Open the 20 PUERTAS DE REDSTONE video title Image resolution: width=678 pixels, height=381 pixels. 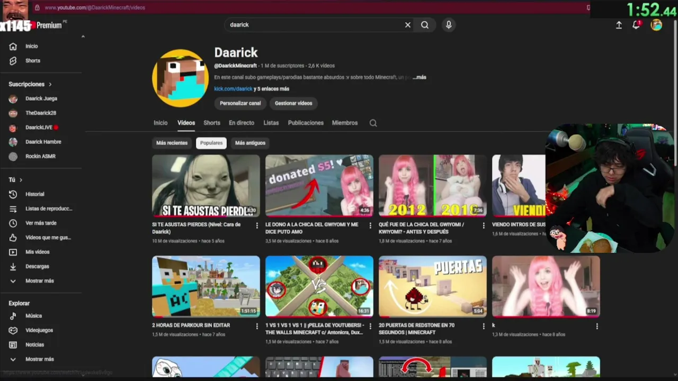pos(416,329)
